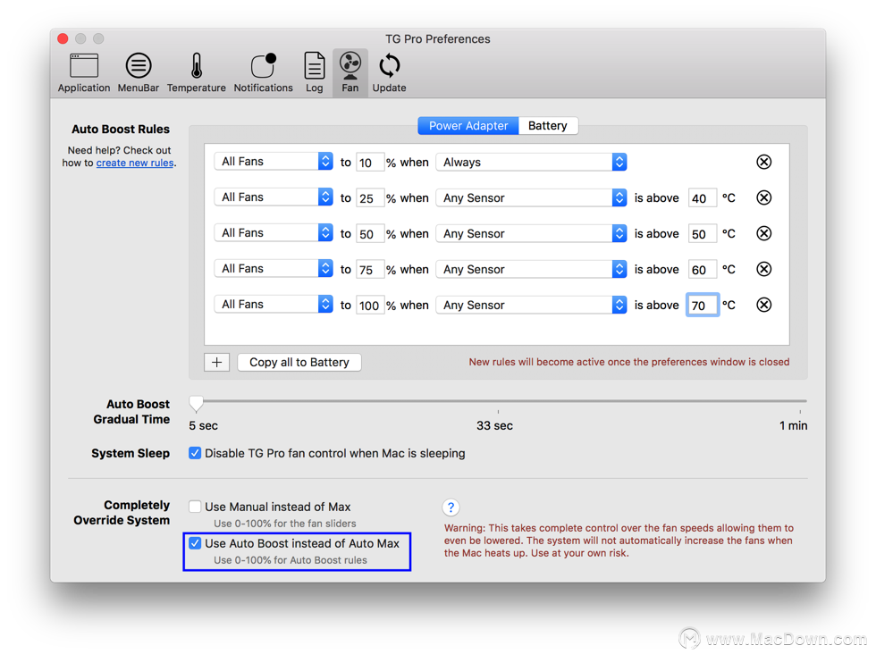Screen dimensions: 876x654
Task: Delete the rule above 40 °C
Action: [763, 197]
